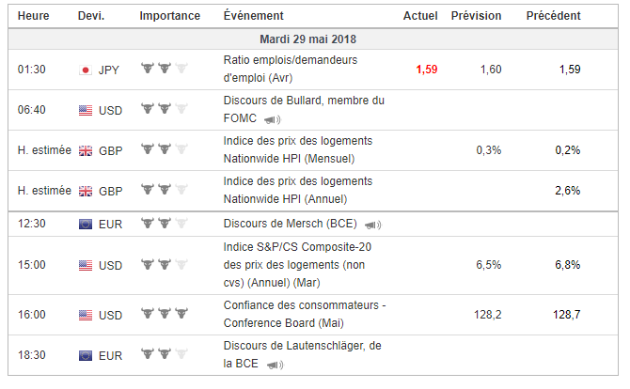Open Confiance des consommateurs - Conference Board event

305,314
